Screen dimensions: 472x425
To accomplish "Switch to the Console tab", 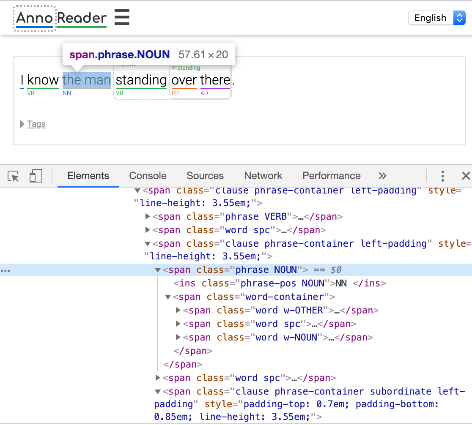I will (x=148, y=176).
